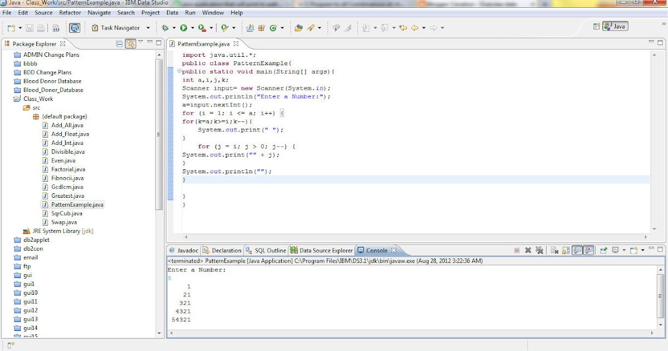
Task: Open the Refactor menu
Action: (70, 12)
